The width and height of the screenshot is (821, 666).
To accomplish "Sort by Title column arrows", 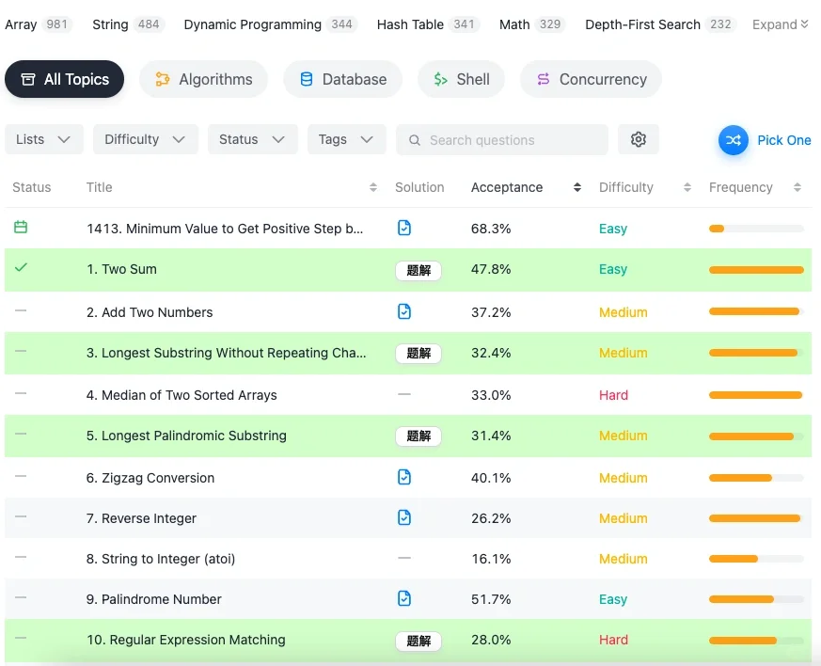I will click(x=372, y=187).
